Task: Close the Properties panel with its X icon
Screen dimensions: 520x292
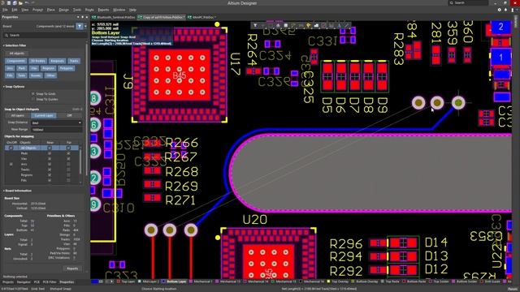Action: 87,17
